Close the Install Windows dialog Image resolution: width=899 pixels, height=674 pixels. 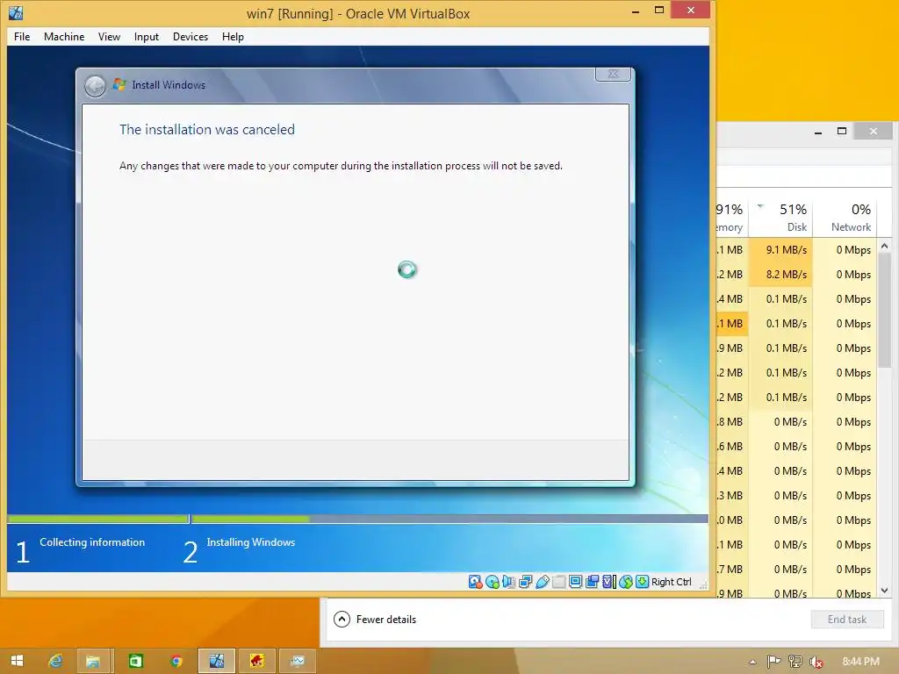(613, 74)
